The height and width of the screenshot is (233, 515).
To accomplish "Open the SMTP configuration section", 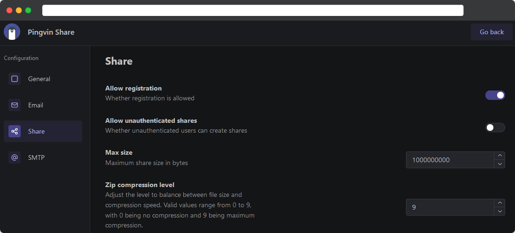I will click(43, 158).
